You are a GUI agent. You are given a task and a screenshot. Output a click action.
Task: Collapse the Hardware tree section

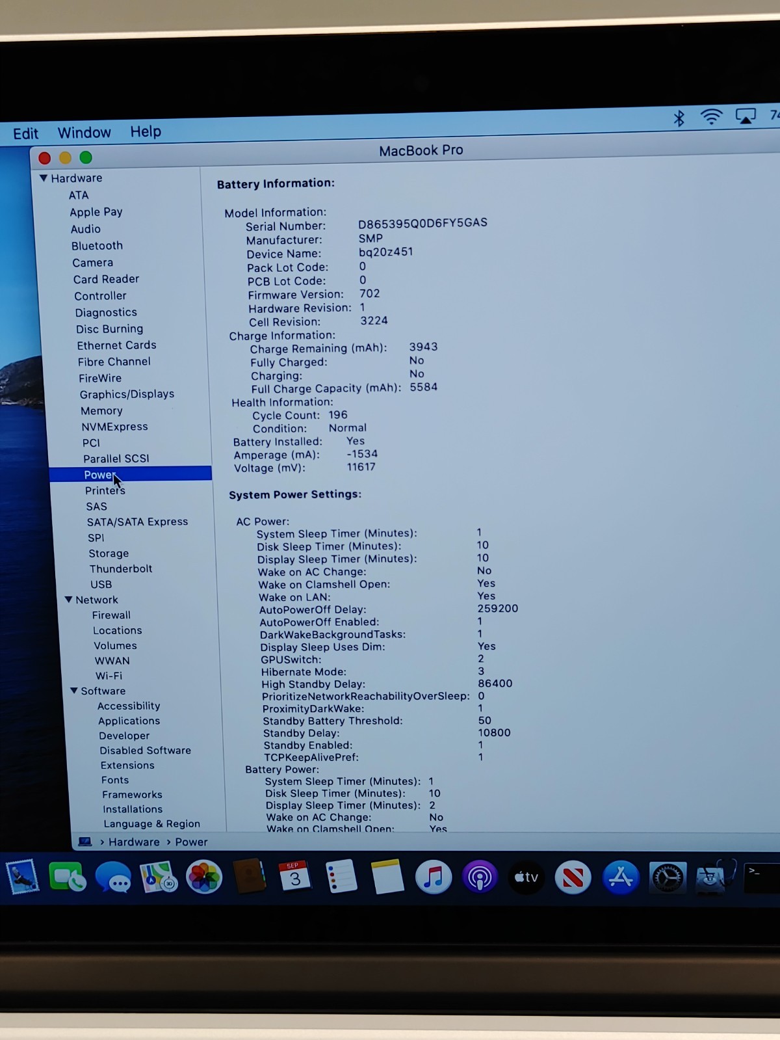[x=44, y=178]
